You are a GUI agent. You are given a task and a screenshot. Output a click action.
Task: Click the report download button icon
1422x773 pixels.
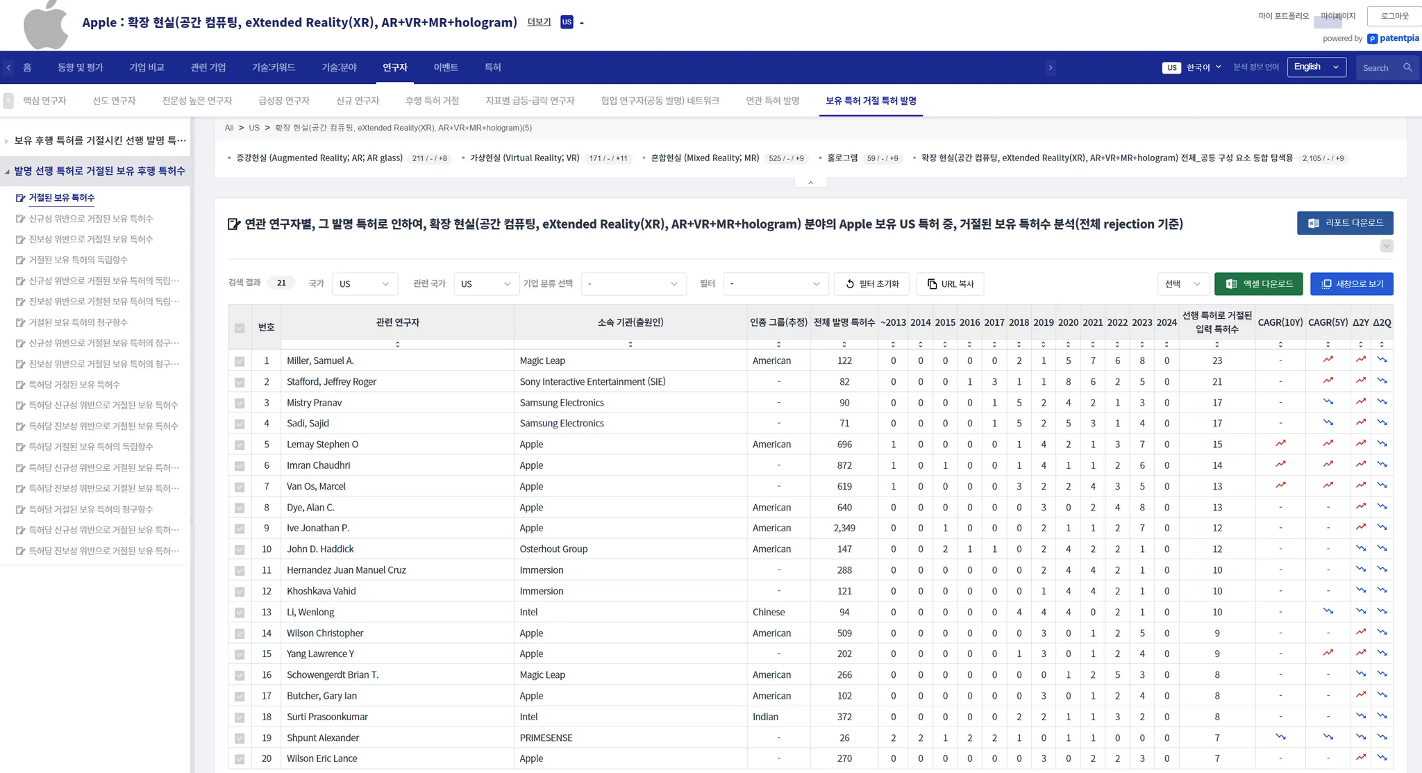click(1314, 223)
